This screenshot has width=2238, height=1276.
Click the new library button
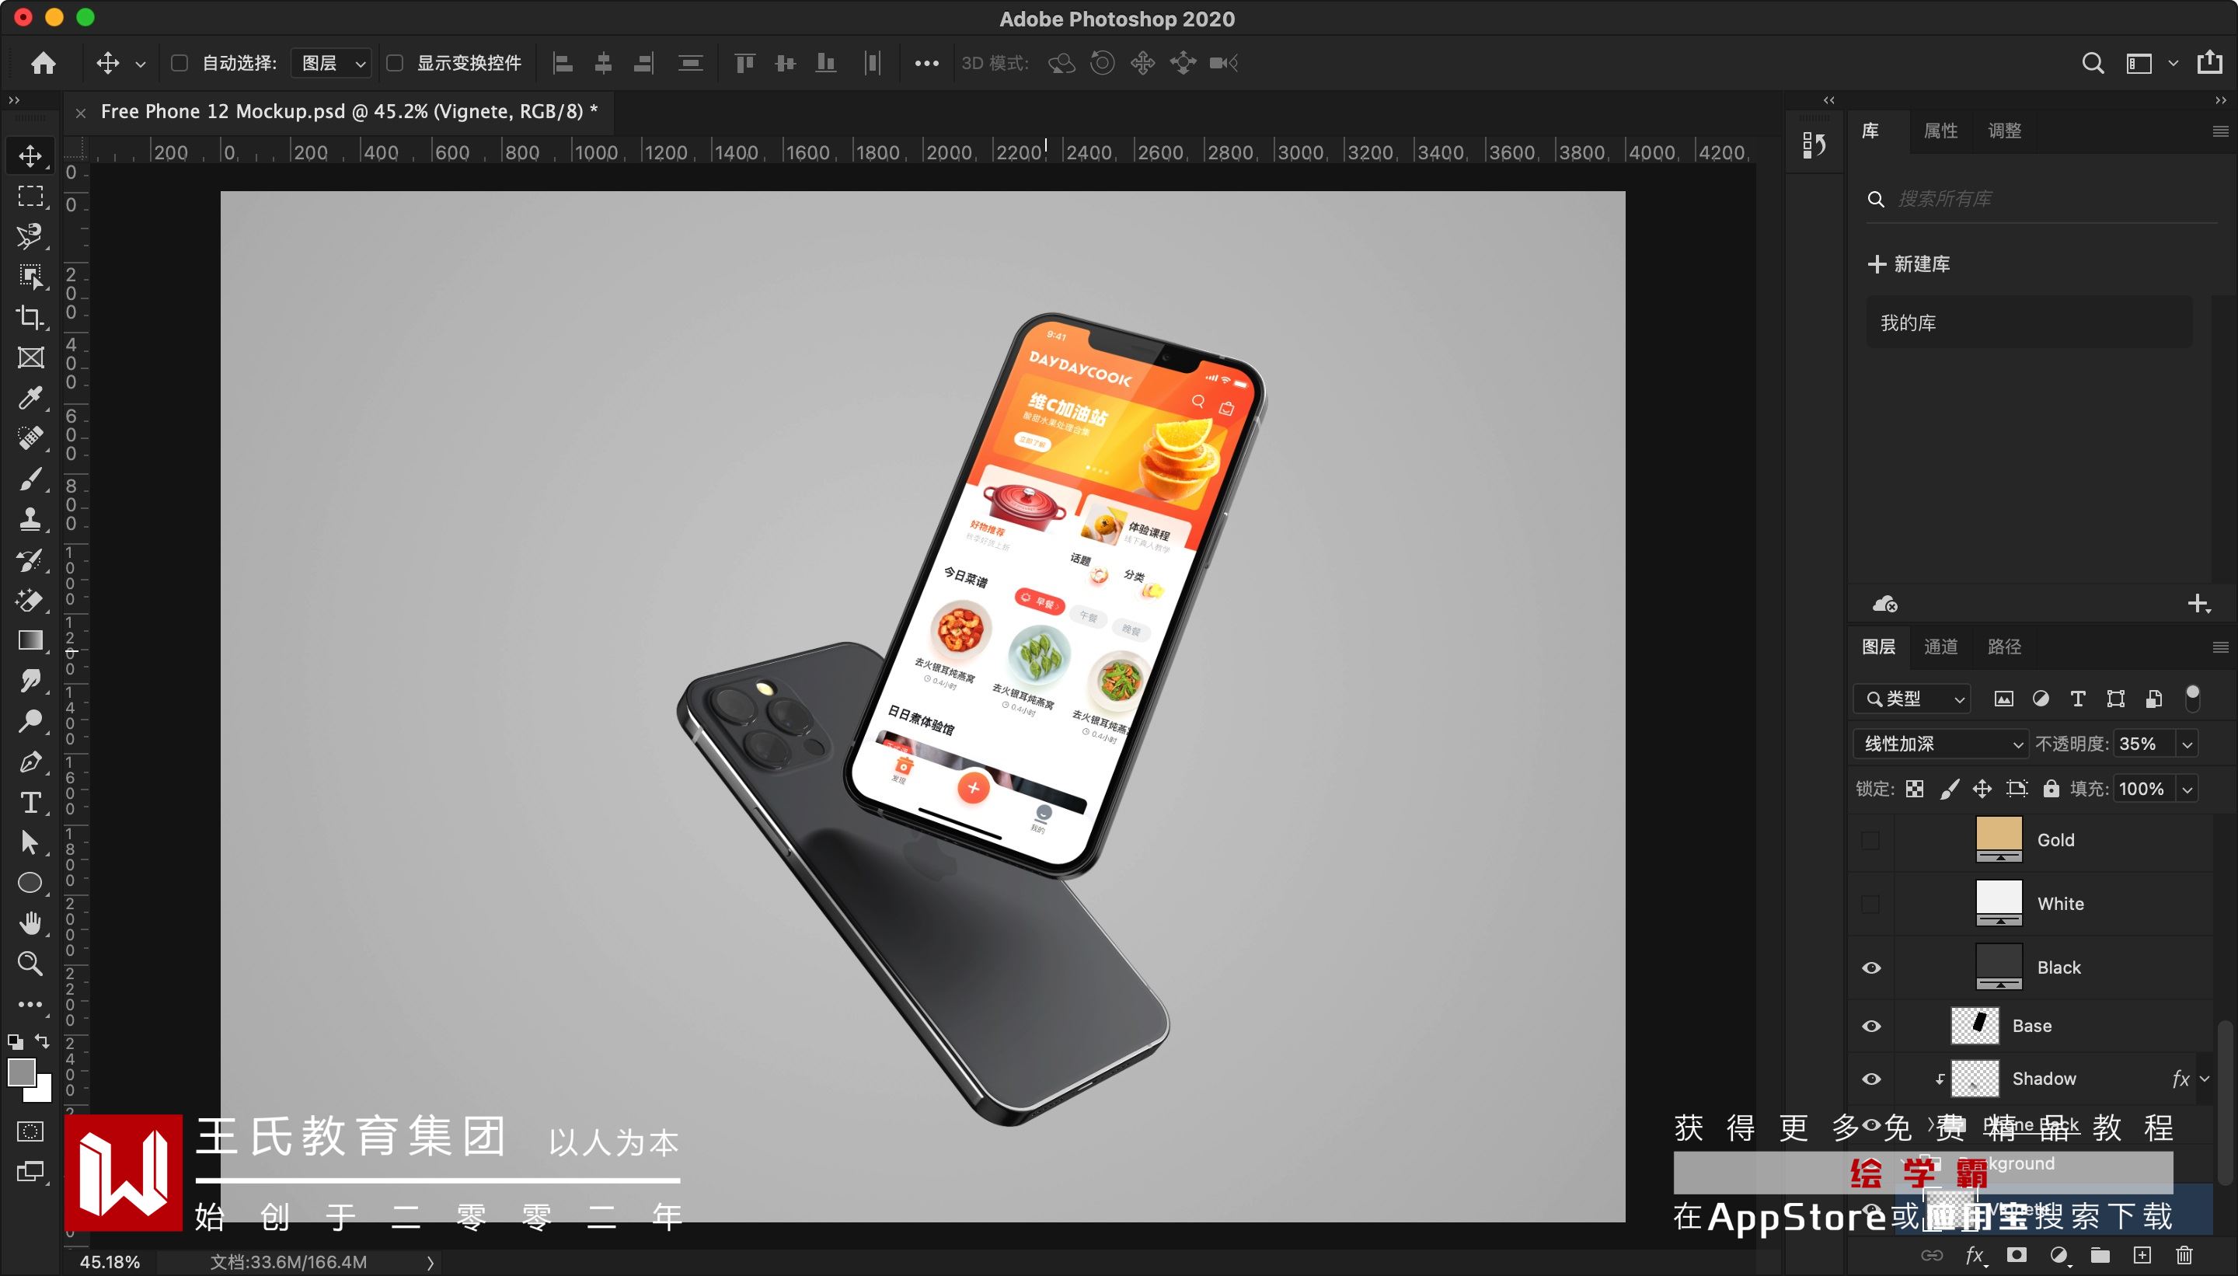point(1909,263)
